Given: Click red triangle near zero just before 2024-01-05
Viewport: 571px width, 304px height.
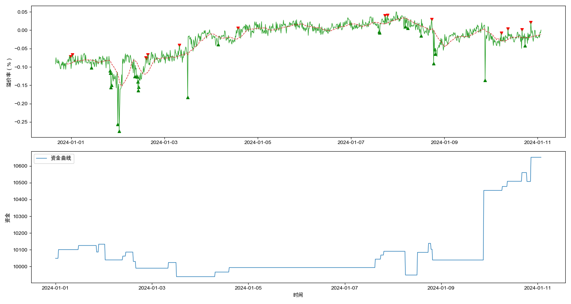Looking at the screenshot, I should coord(238,28).
